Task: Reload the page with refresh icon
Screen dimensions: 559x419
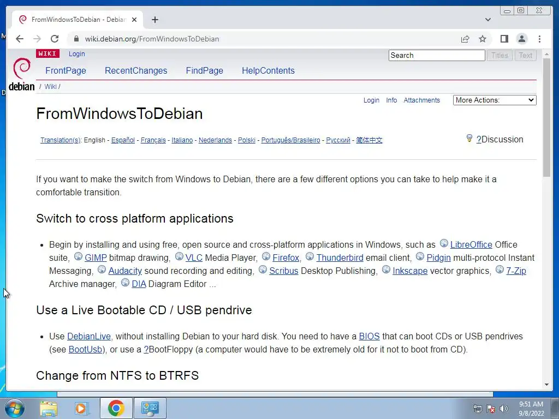Action: [x=55, y=39]
